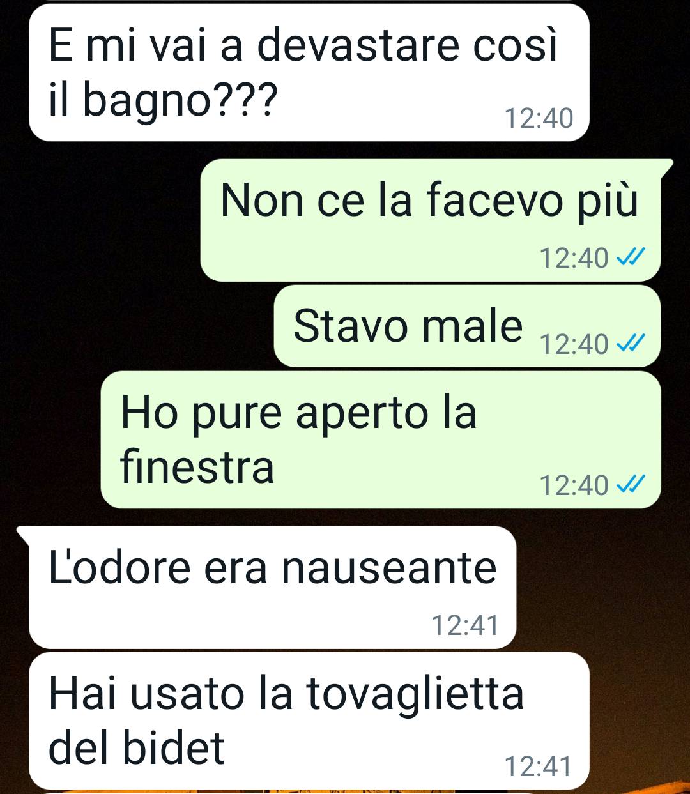Tap the 12:40 timestamp under 'Non ce la facevo più'
The height and width of the screenshot is (794, 690).
(574, 258)
